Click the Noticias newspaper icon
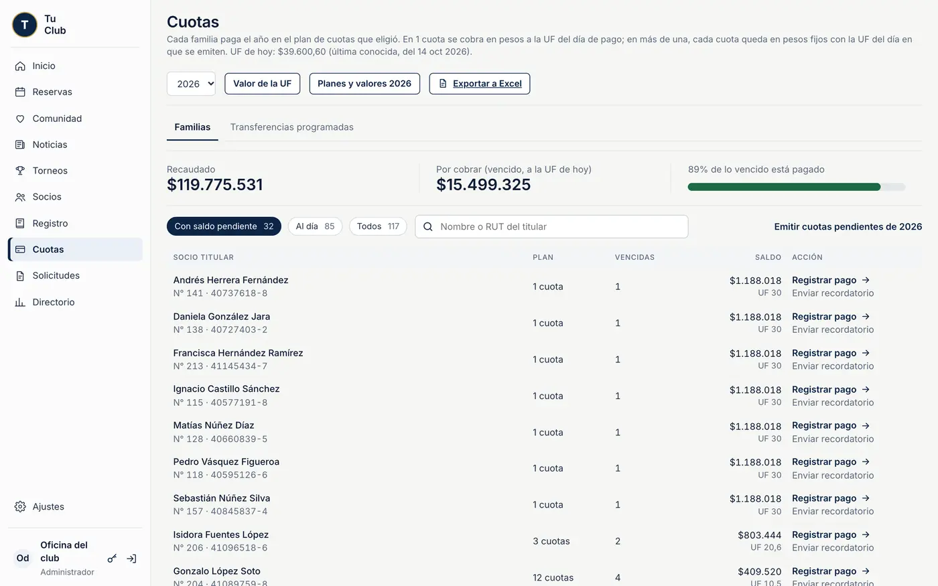938x586 pixels. 20,145
